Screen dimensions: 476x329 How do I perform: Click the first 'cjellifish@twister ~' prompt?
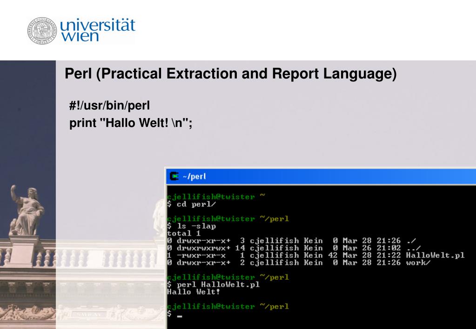pyautogui.click(x=216, y=197)
